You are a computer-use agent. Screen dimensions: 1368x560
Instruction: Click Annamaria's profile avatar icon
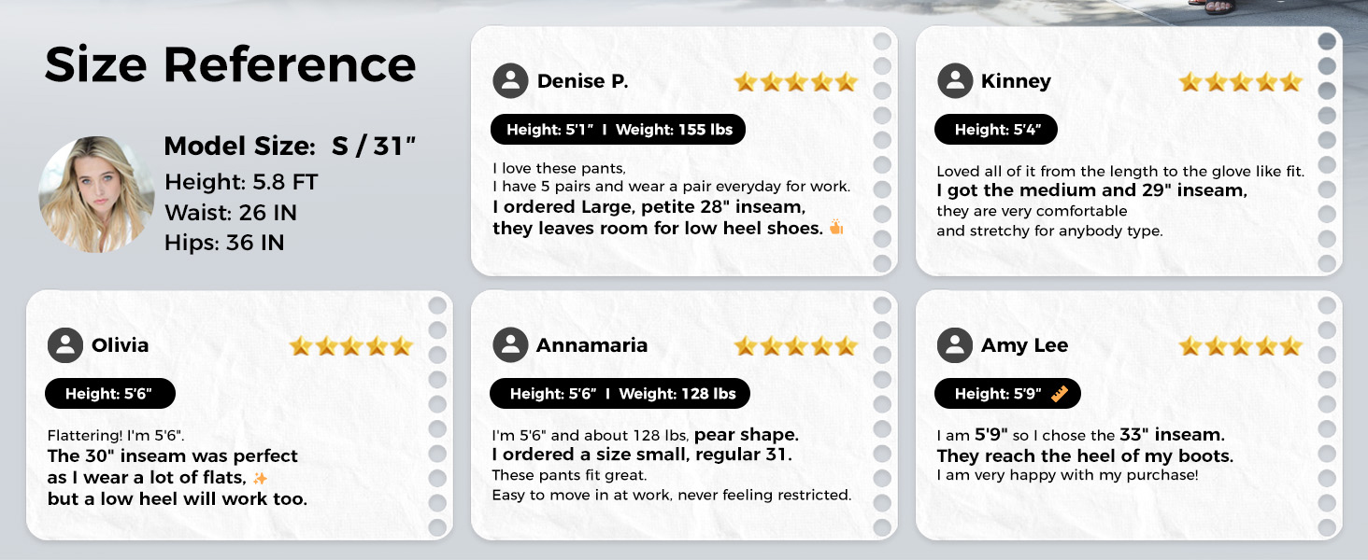[510, 345]
